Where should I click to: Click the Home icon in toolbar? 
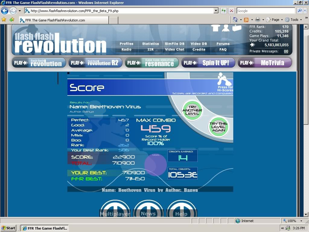pos(235,20)
